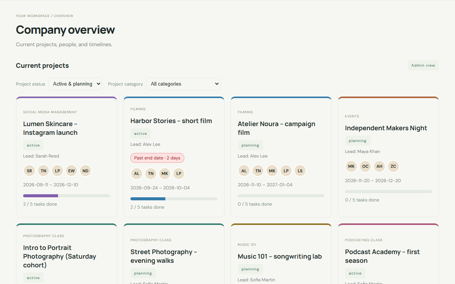Click 'Lead: Sarah Reed' text

pos(41,156)
